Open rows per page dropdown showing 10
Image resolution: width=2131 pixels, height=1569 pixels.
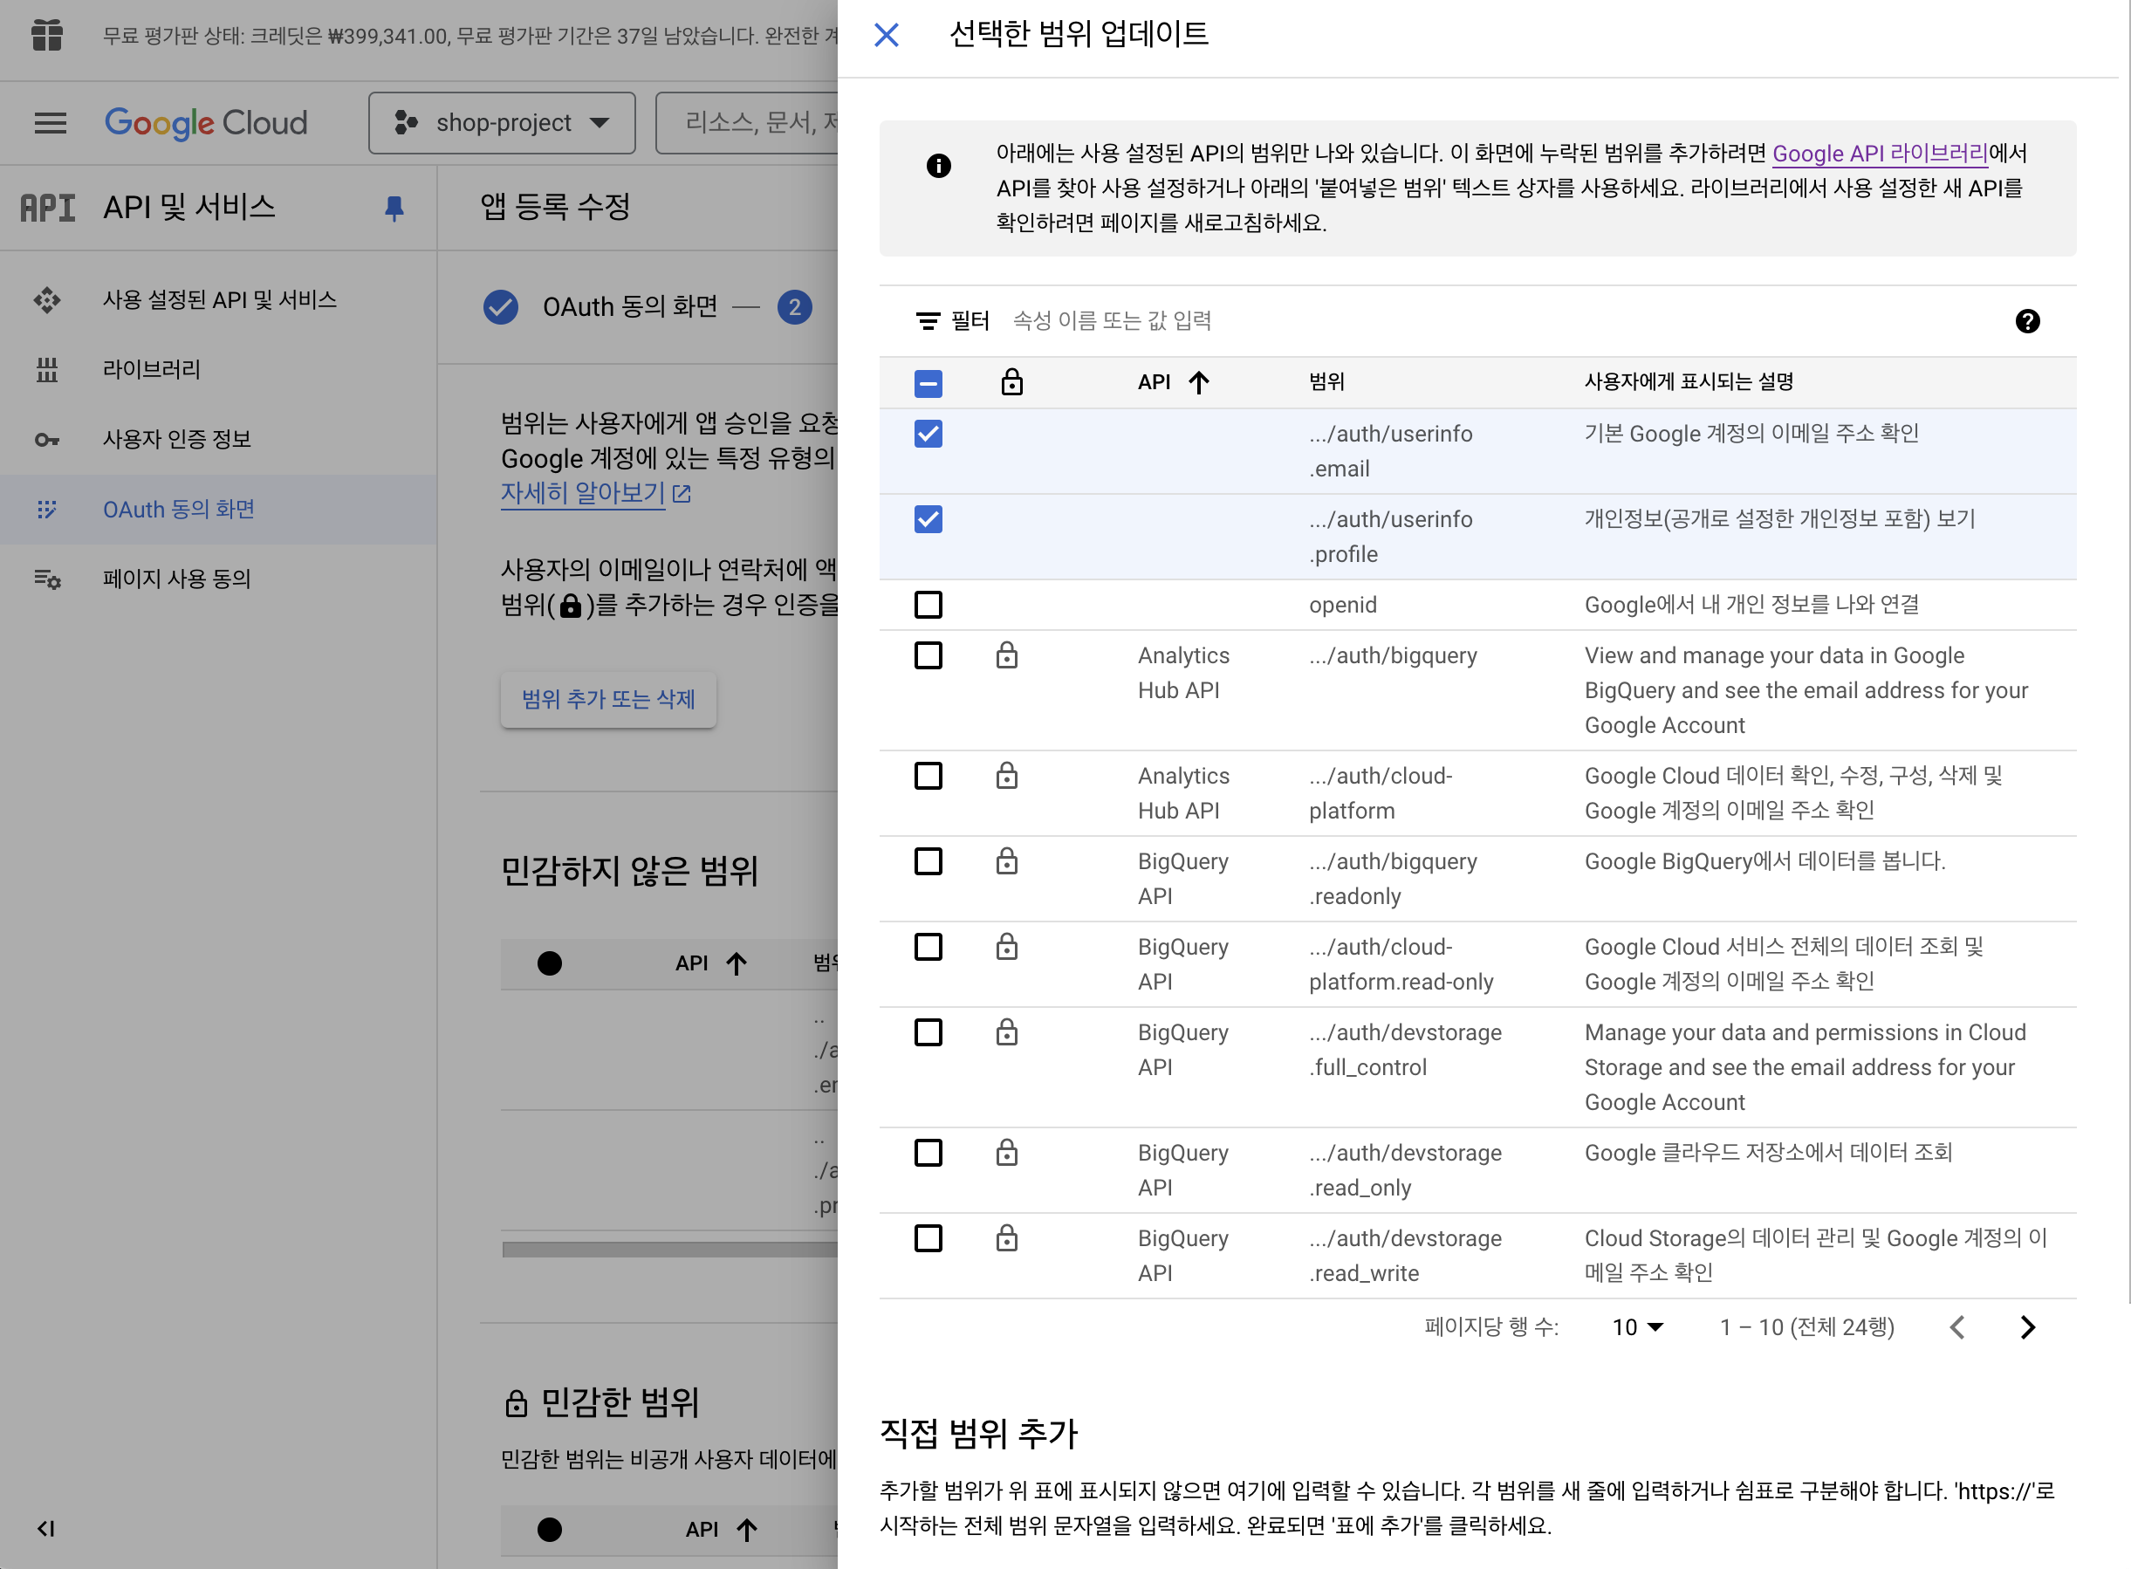[1636, 1326]
